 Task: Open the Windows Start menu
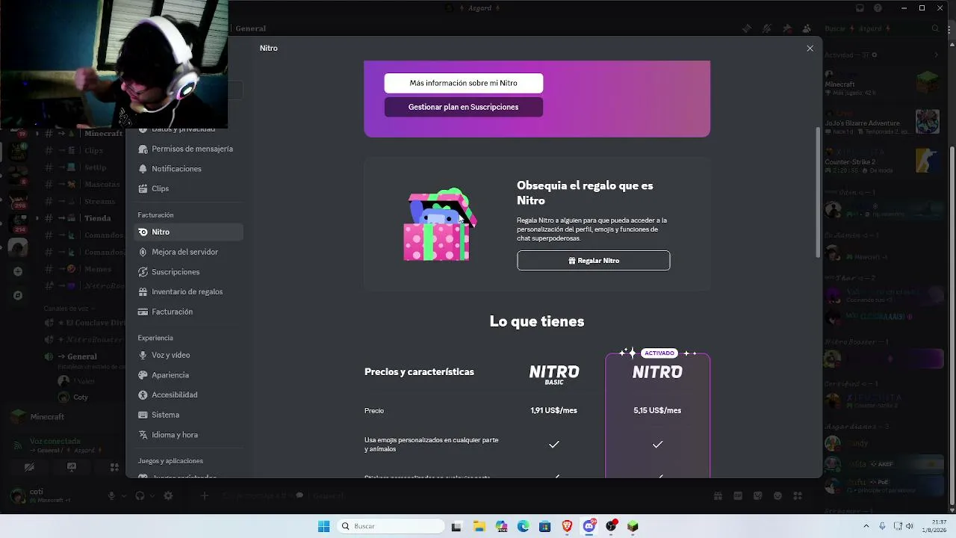(323, 526)
